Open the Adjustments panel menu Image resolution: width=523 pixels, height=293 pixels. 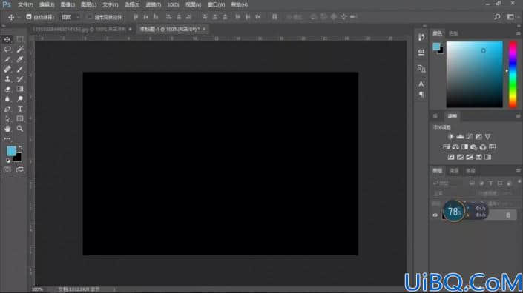518,116
